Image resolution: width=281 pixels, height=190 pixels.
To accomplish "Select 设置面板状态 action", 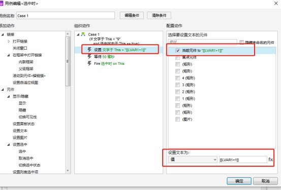I will [x=23, y=124].
